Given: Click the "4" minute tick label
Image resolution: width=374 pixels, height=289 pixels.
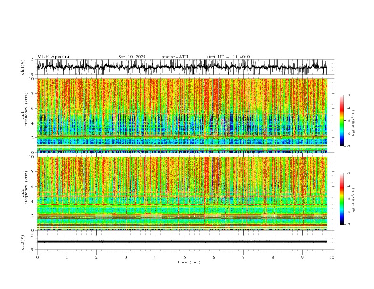Looking at the screenshot, I should pos(155,257).
